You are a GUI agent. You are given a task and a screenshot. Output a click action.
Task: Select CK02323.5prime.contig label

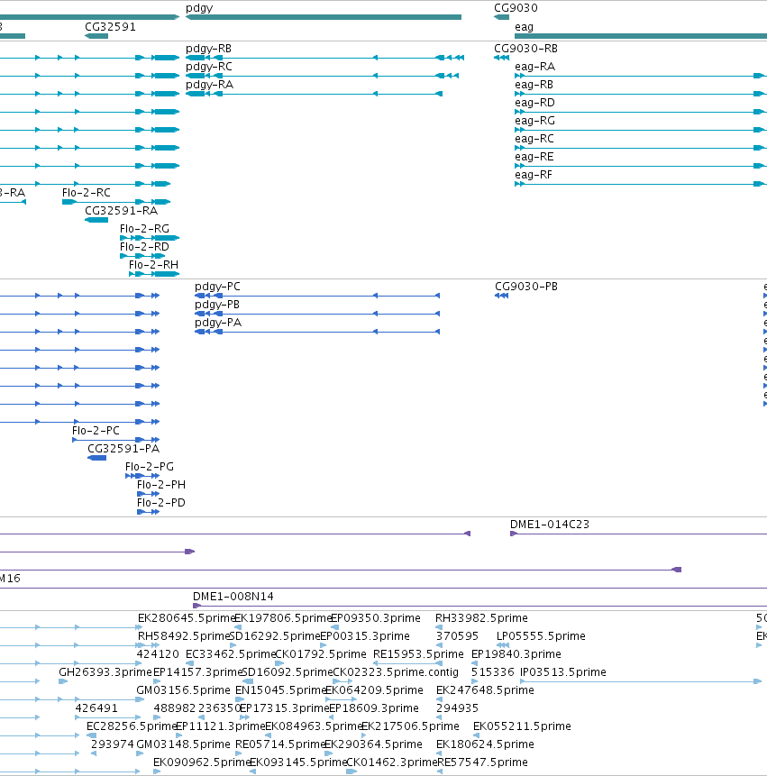point(396,672)
